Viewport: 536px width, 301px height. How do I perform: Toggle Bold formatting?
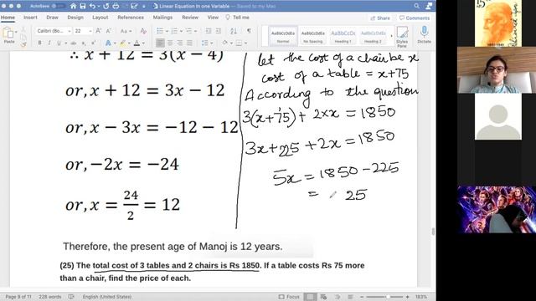click(39, 43)
